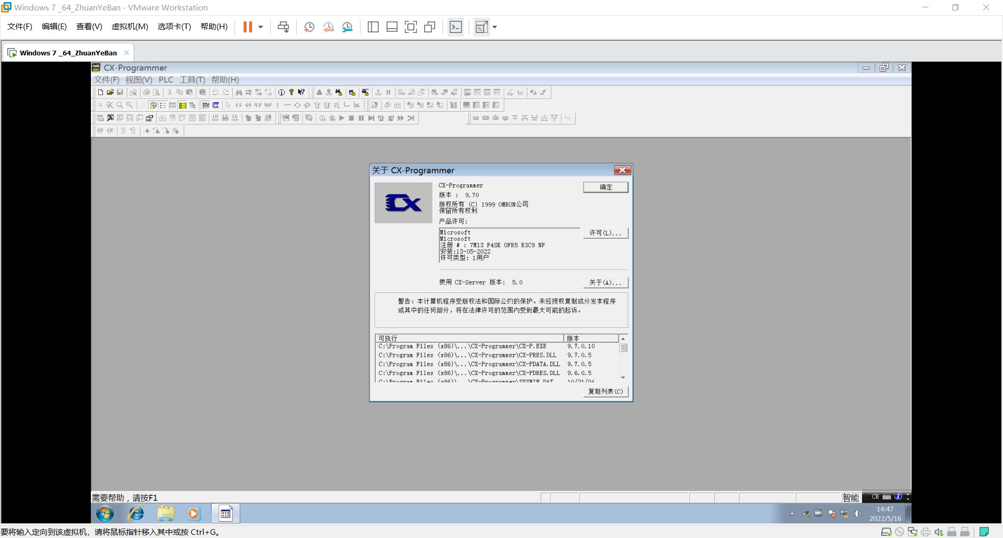The image size is (1003, 538).
Task: Open Internet Explorer from the Windows taskbar
Action: [x=136, y=514]
